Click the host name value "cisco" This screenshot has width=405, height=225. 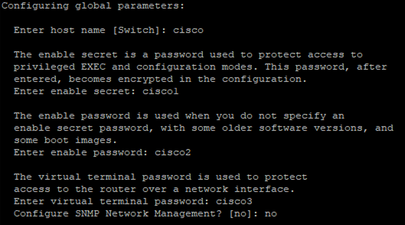(x=188, y=30)
